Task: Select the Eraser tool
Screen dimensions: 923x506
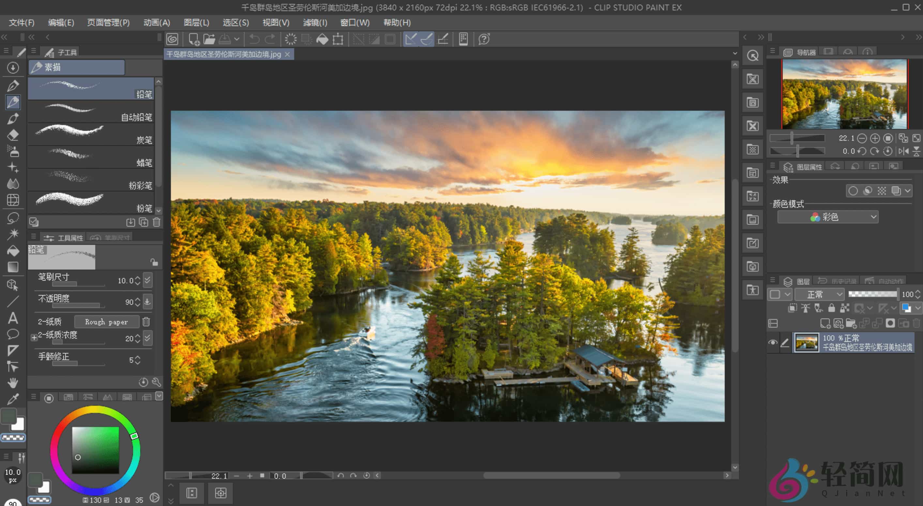Action: coord(13,135)
